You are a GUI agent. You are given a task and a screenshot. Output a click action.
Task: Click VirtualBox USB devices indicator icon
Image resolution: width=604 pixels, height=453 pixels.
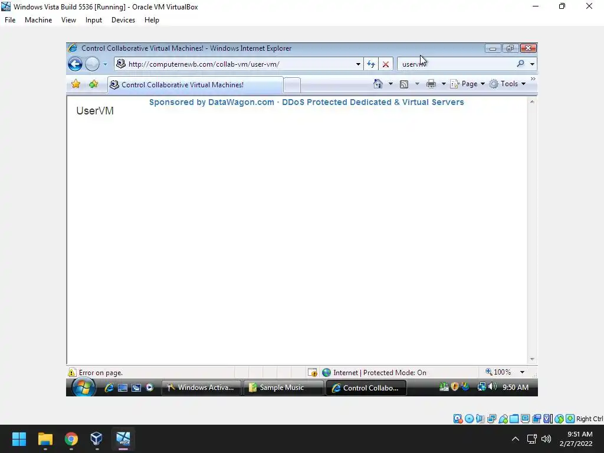tap(503, 419)
